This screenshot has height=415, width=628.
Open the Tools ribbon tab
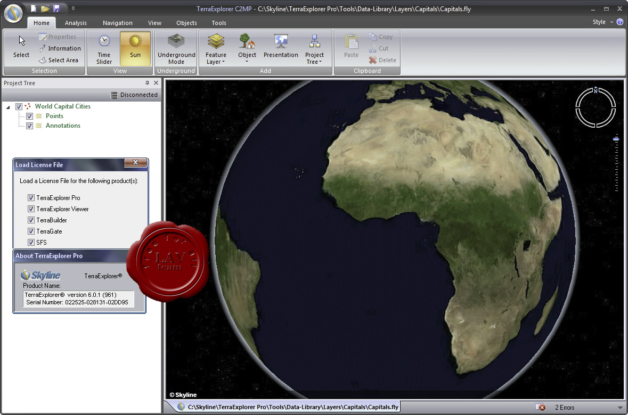click(219, 23)
